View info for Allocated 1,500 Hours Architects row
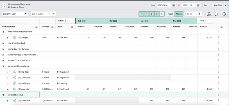Screen dimensions: 229x105 click(x=15, y=101)
